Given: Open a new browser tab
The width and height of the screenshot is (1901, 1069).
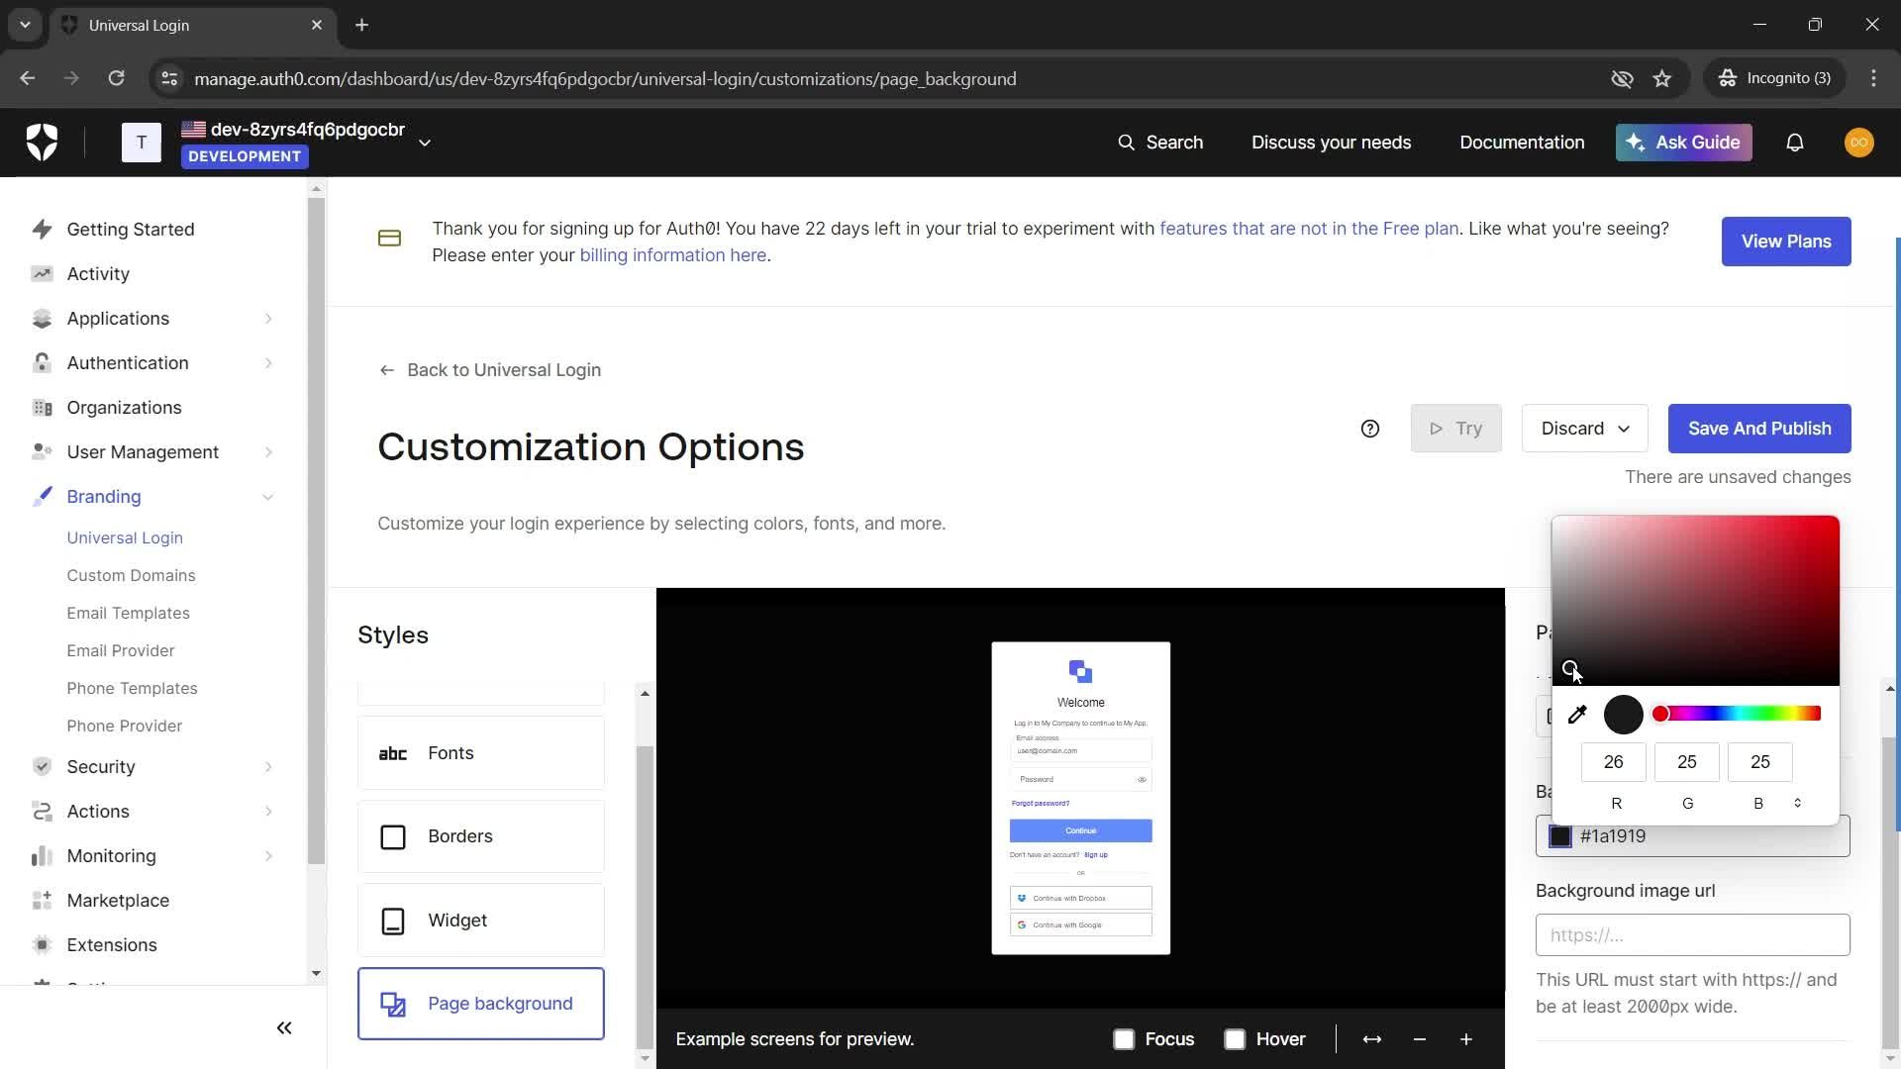Looking at the screenshot, I should pos(361,25).
